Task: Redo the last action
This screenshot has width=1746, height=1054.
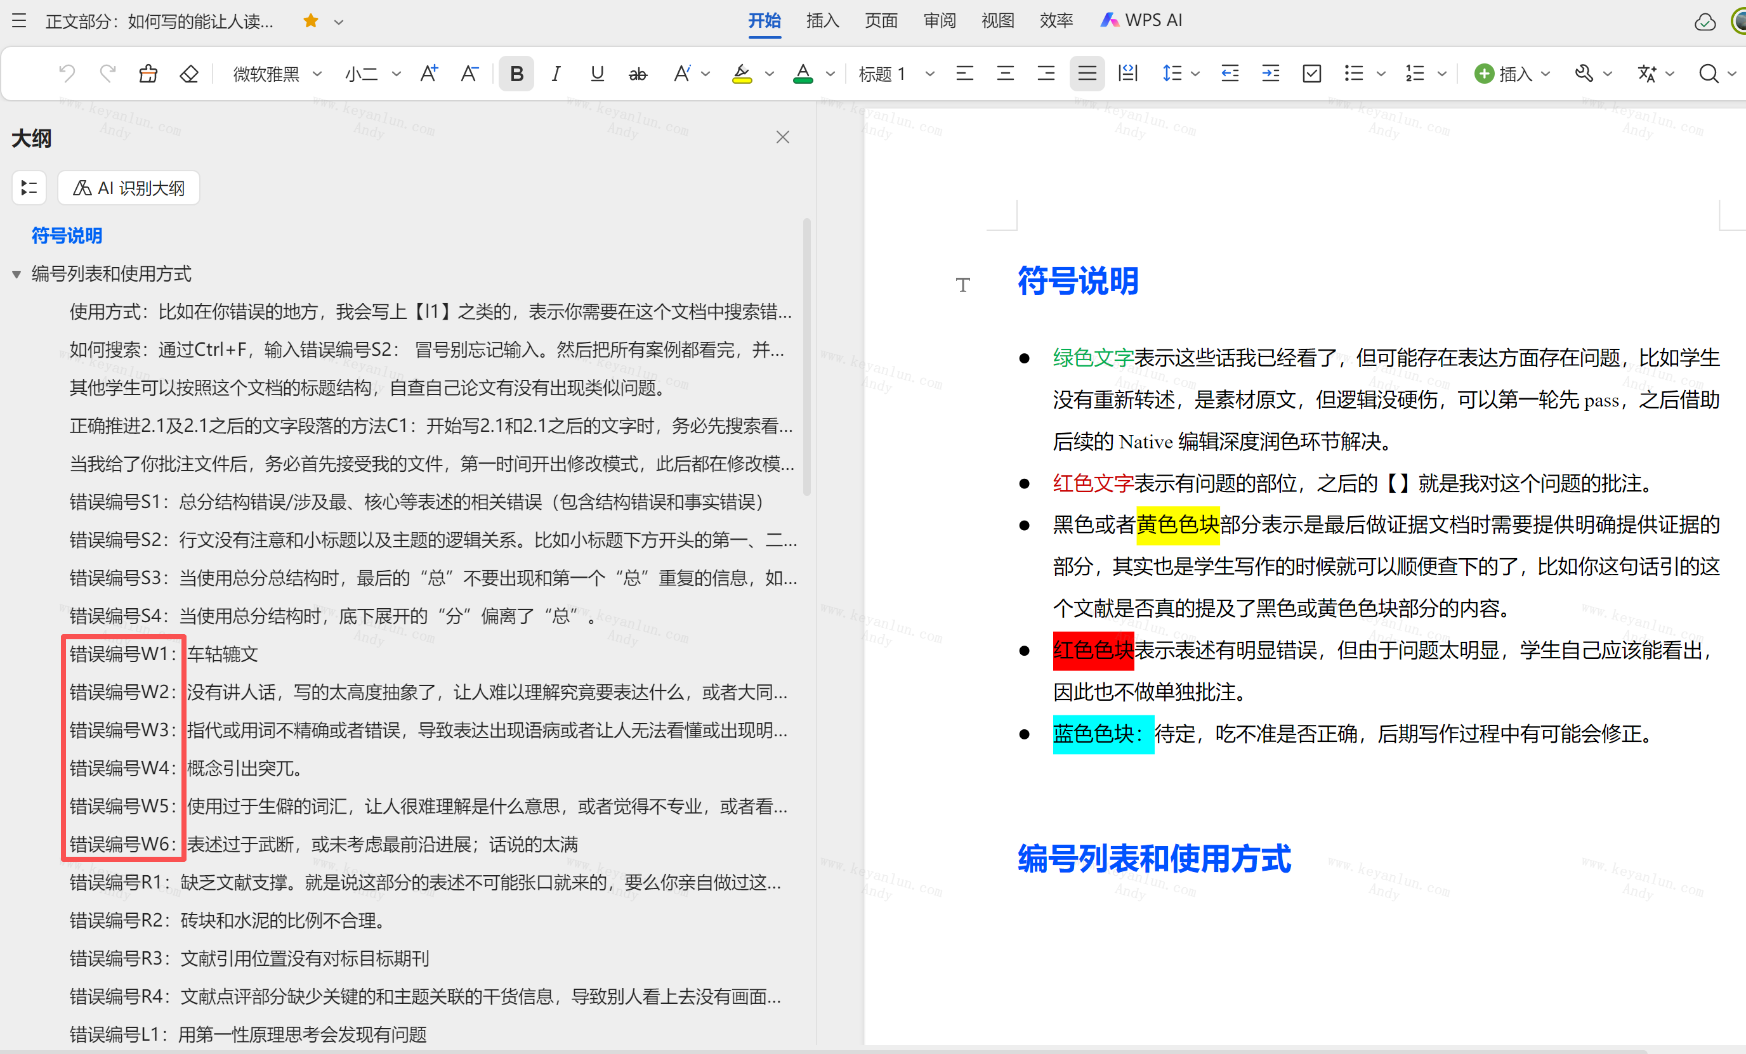Action: tap(108, 74)
